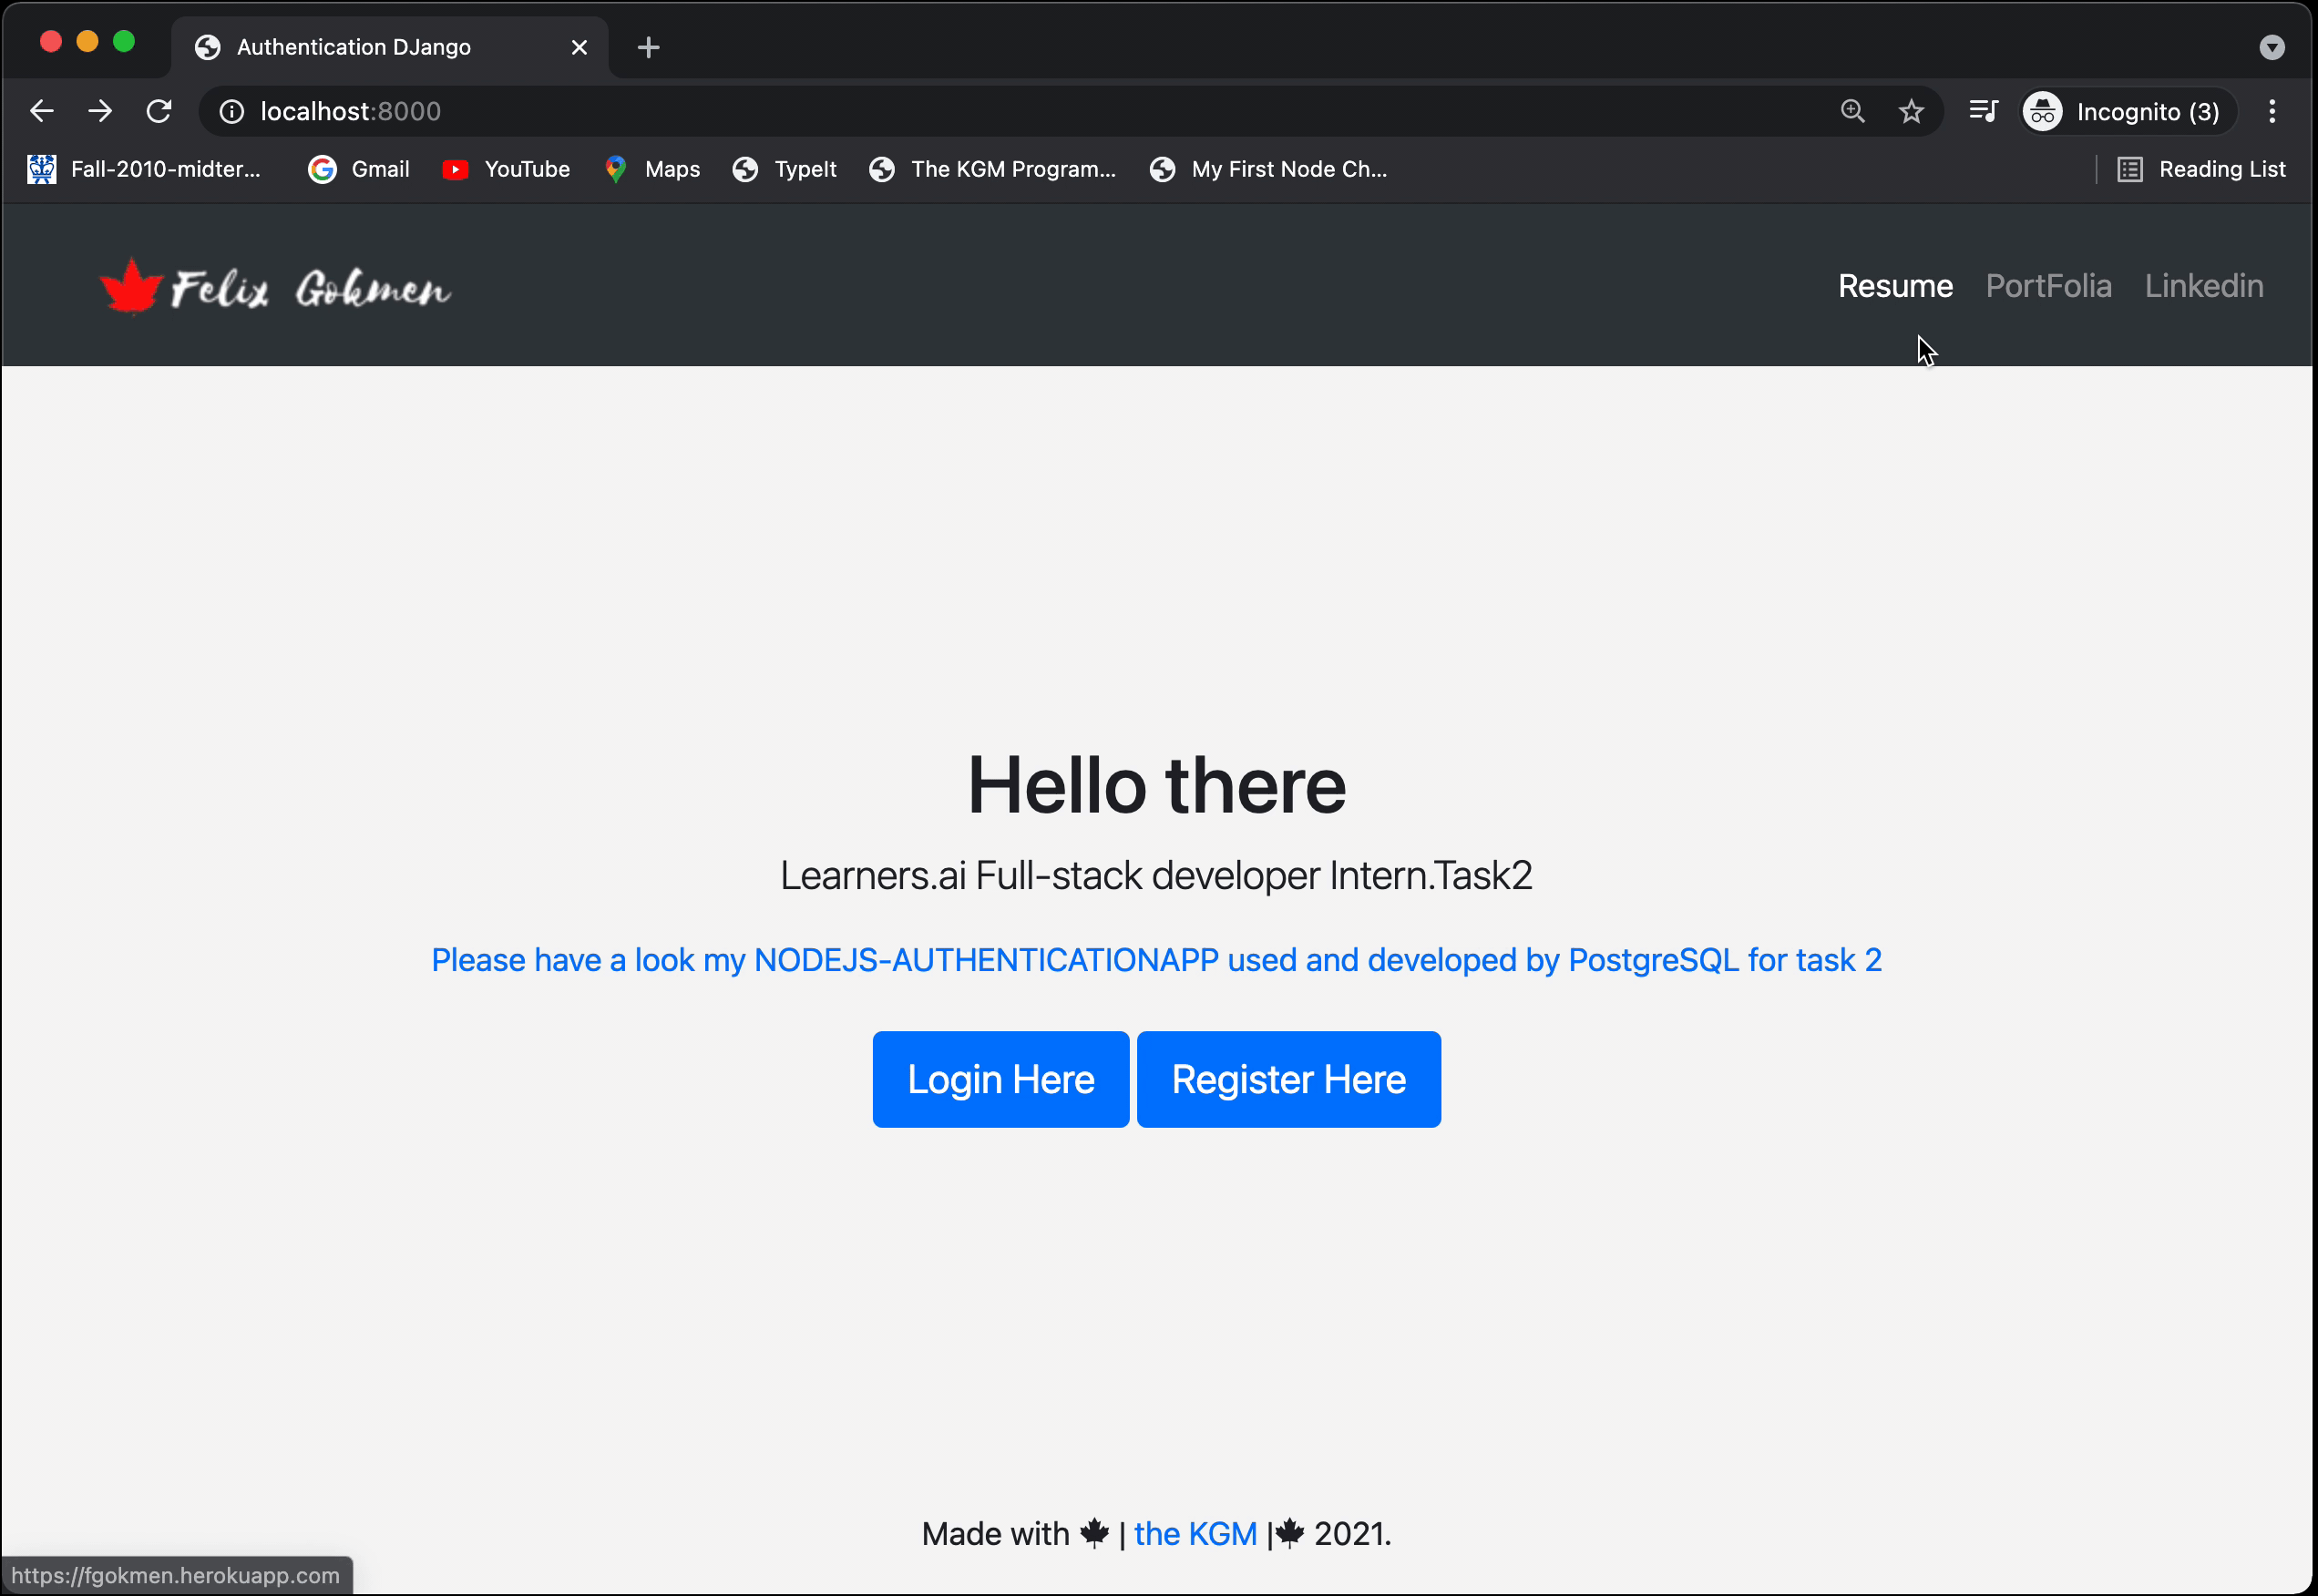Click the Register Here button

pos(1288,1079)
